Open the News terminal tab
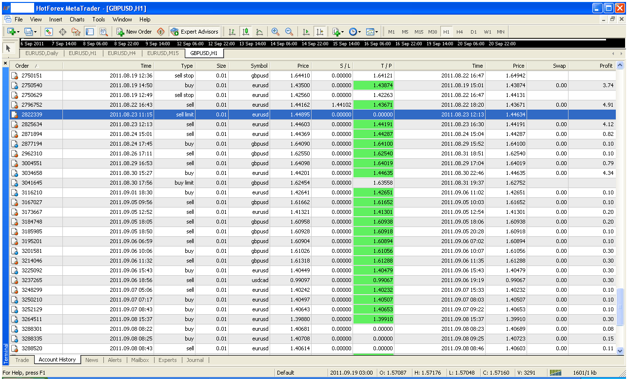The image size is (628, 379). pos(92,360)
